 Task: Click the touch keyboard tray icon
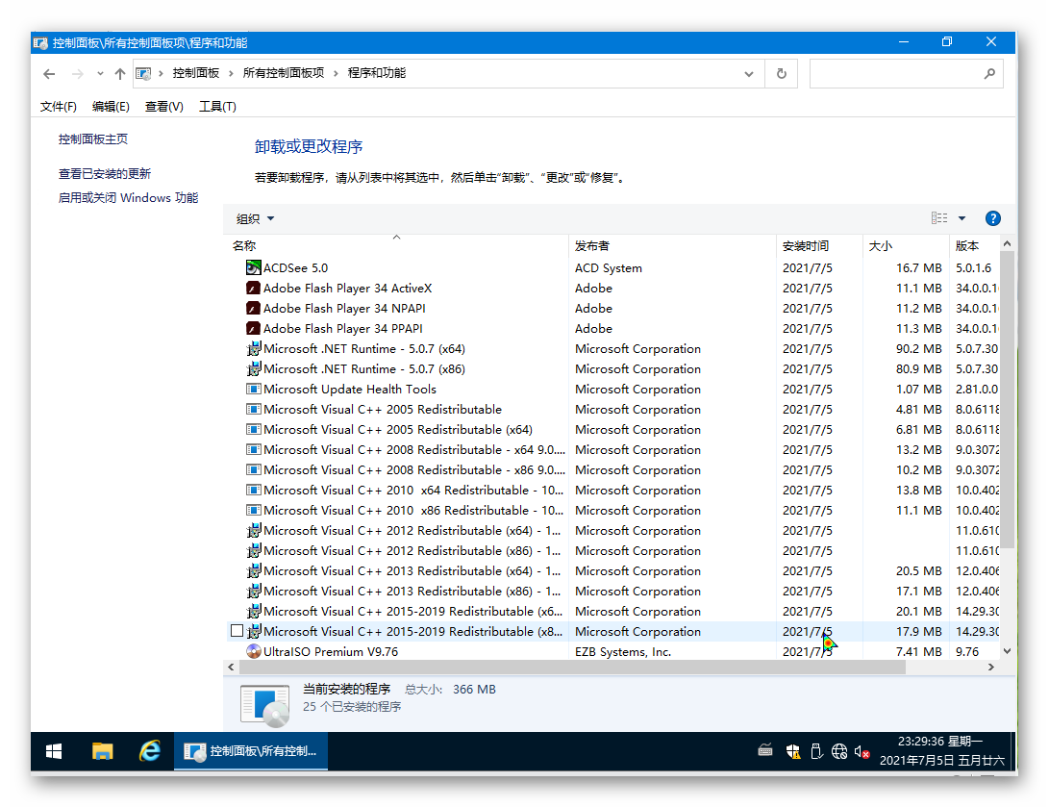click(765, 751)
